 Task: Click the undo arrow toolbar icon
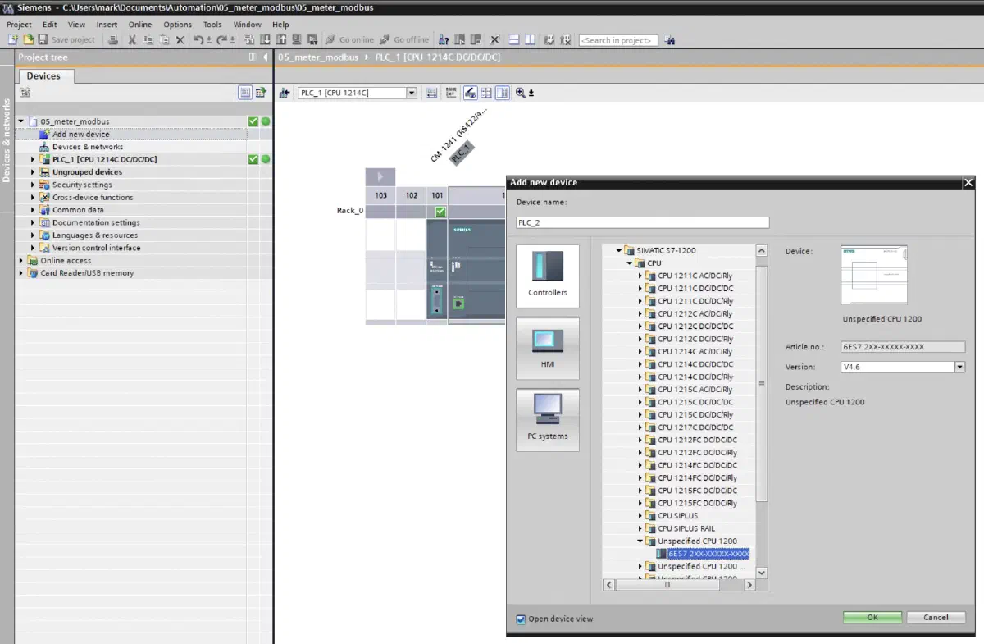(x=200, y=39)
